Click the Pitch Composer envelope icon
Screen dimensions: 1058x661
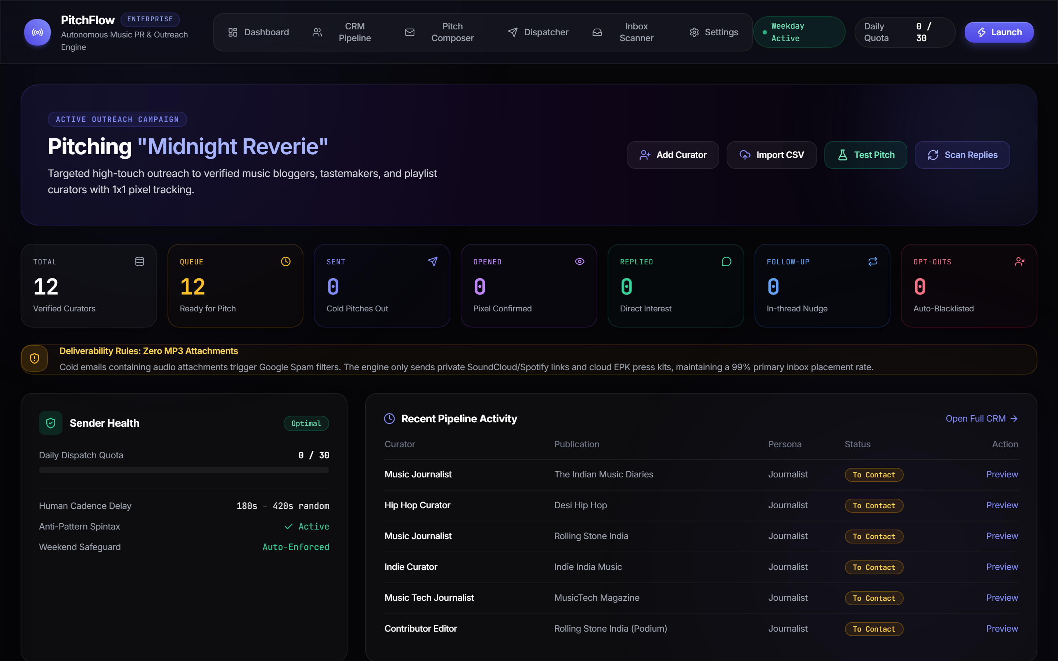pos(410,32)
